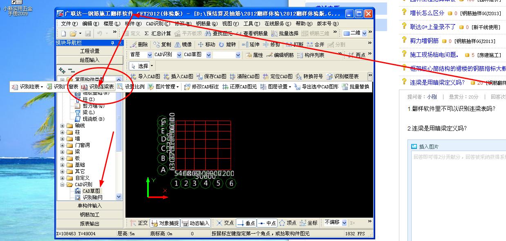The width and height of the screenshot is (506, 241).
Task: Toggle 正交 ortho mode
Action: pyautogui.click(x=139, y=223)
